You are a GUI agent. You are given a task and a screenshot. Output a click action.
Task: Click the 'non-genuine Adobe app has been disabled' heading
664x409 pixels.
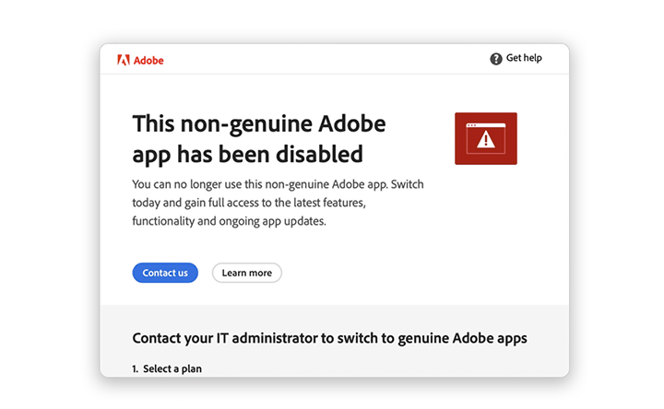pyautogui.click(x=259, y=139)
